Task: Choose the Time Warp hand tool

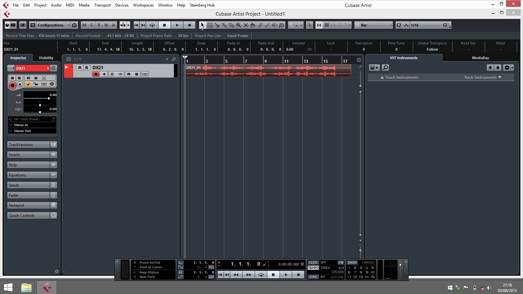Action: [253, 25]
